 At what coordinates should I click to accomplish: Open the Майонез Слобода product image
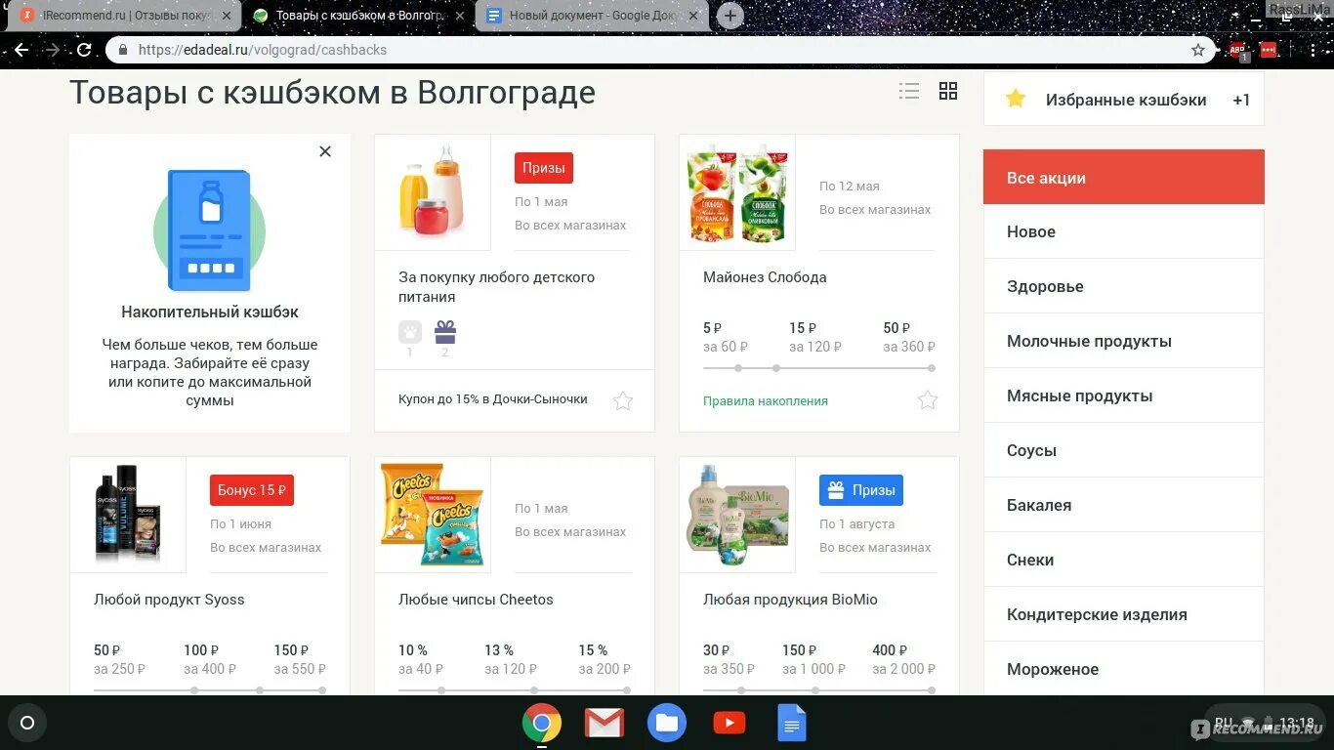[x=737, y=192]
